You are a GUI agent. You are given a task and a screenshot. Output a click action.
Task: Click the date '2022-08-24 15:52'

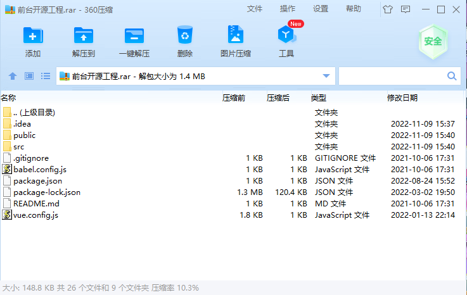click(x=423, y=180)
